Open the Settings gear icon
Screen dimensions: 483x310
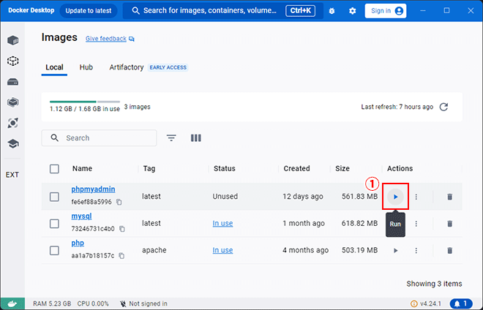point(353,11)
